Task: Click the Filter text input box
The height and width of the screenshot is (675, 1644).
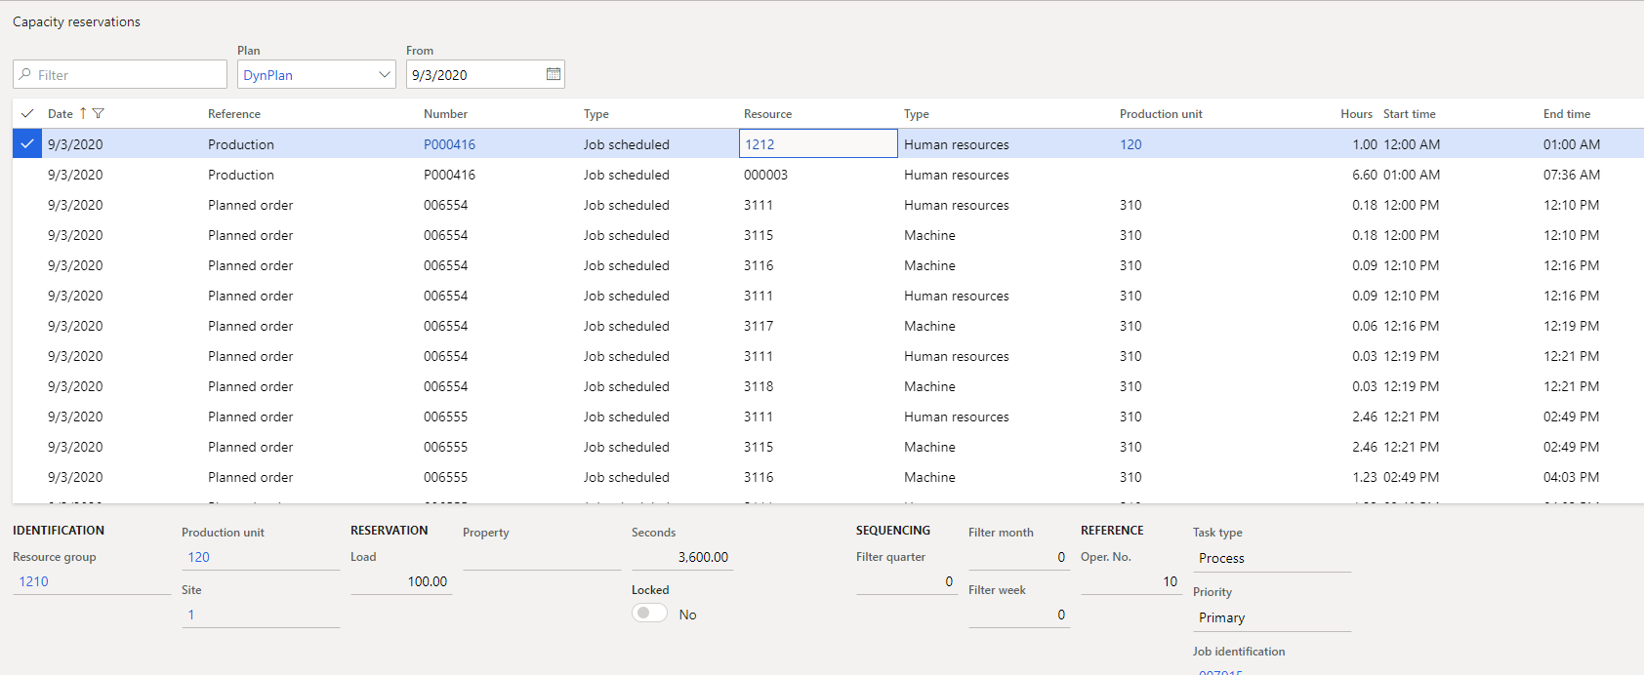Action: [x=127, y=75]
